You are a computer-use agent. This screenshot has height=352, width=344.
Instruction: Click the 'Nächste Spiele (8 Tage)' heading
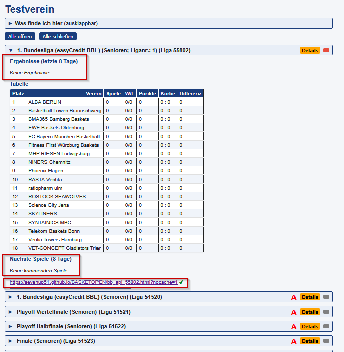[x=40, y=259]
